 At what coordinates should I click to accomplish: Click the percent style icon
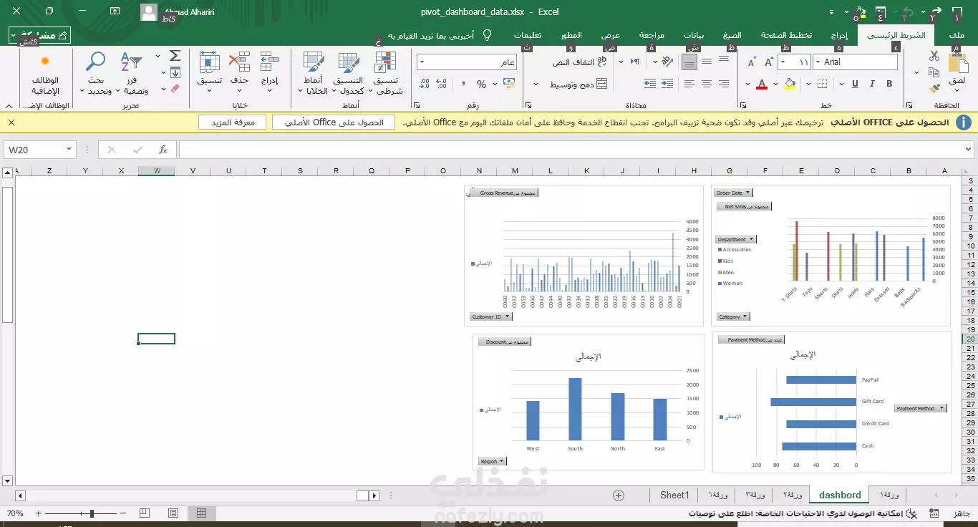click(x=481, y=84)
